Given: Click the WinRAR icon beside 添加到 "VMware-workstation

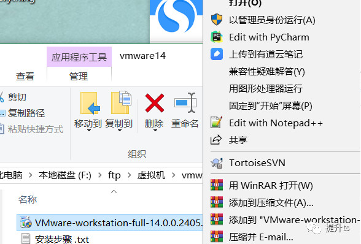Looking at the screenshot, I should click(217, 219).
